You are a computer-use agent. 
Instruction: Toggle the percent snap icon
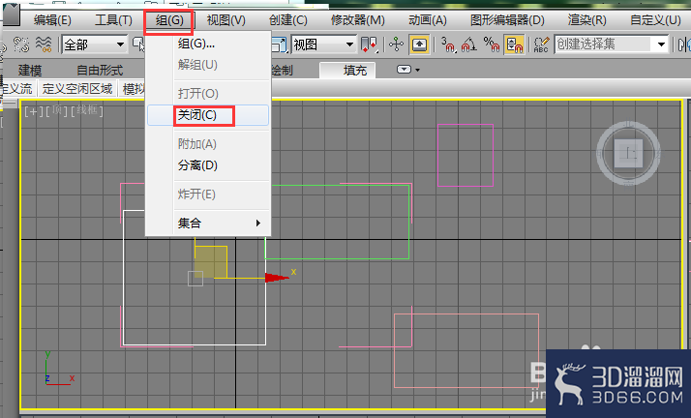coord(492,45)
